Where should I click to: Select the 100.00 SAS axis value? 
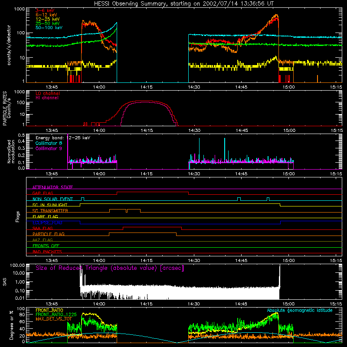tap(17, 265)
